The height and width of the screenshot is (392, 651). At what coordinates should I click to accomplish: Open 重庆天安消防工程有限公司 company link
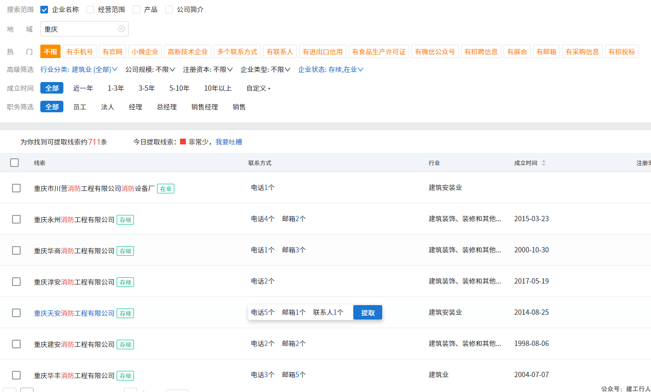pyautogui.click(x=74, y=313)
